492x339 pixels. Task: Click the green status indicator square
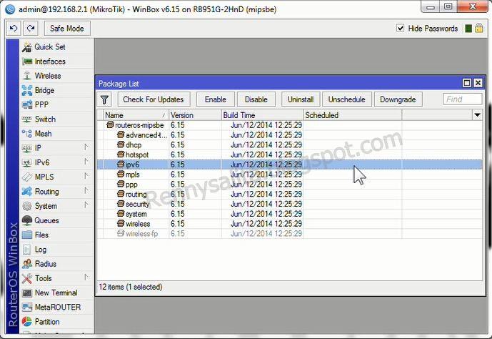coord(468,29)
